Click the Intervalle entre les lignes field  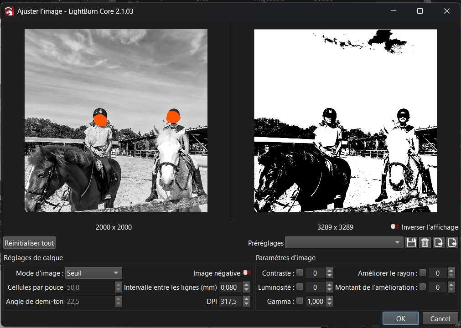pyautogui.click(x=231, y=287)
